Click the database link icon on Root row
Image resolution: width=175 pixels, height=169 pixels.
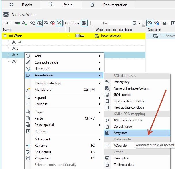click(80, 36)
